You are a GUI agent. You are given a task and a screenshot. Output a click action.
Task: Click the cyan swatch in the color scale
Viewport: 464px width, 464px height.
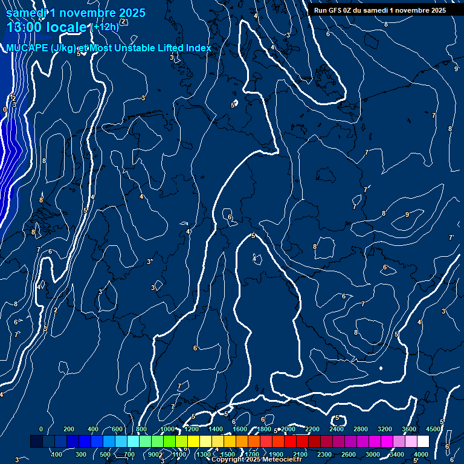(133, 442)
